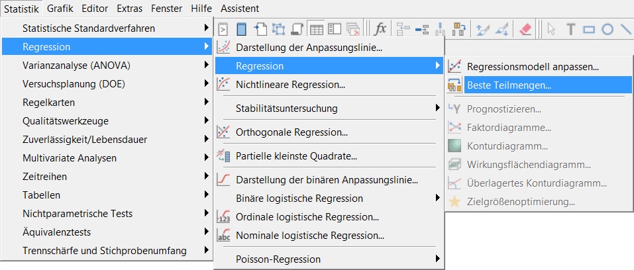
Task: Open the Assistent menu
Action: (x=240, y=8)
